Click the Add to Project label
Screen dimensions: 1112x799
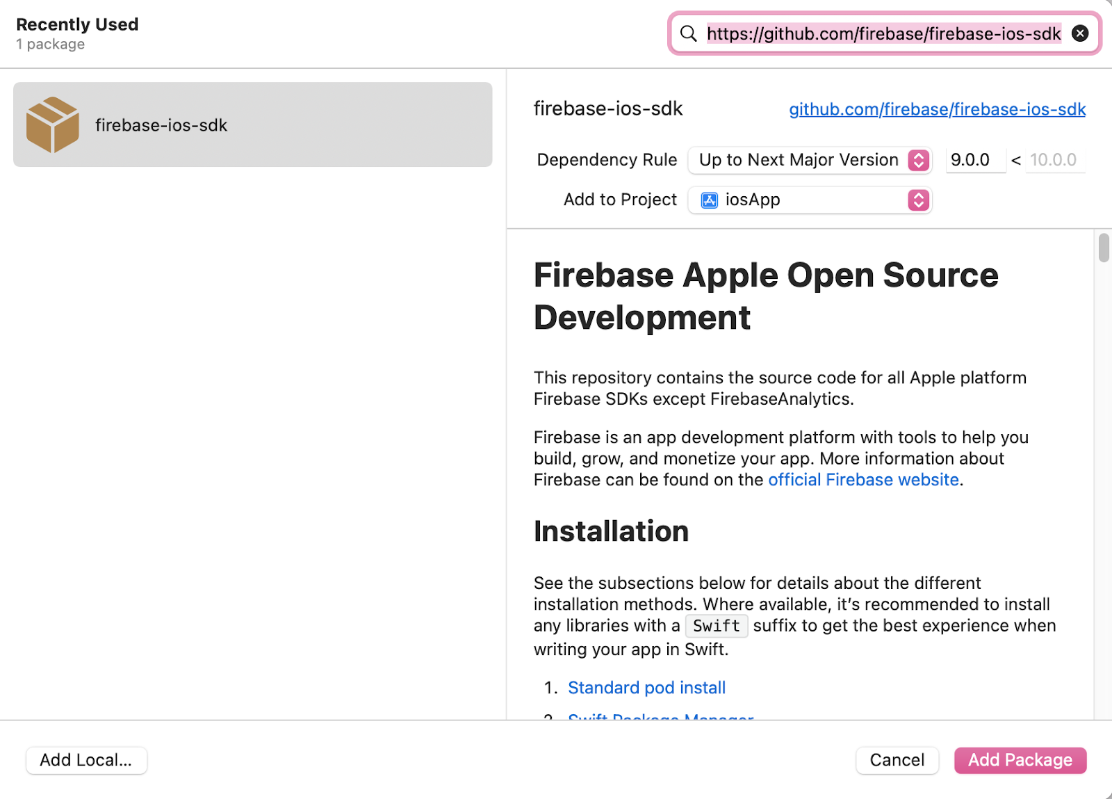tap(620, 200)
